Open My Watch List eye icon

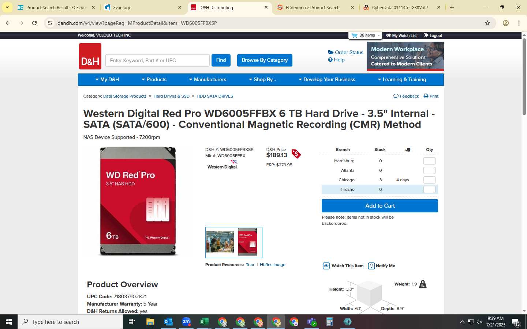click(x=389, y=35)
